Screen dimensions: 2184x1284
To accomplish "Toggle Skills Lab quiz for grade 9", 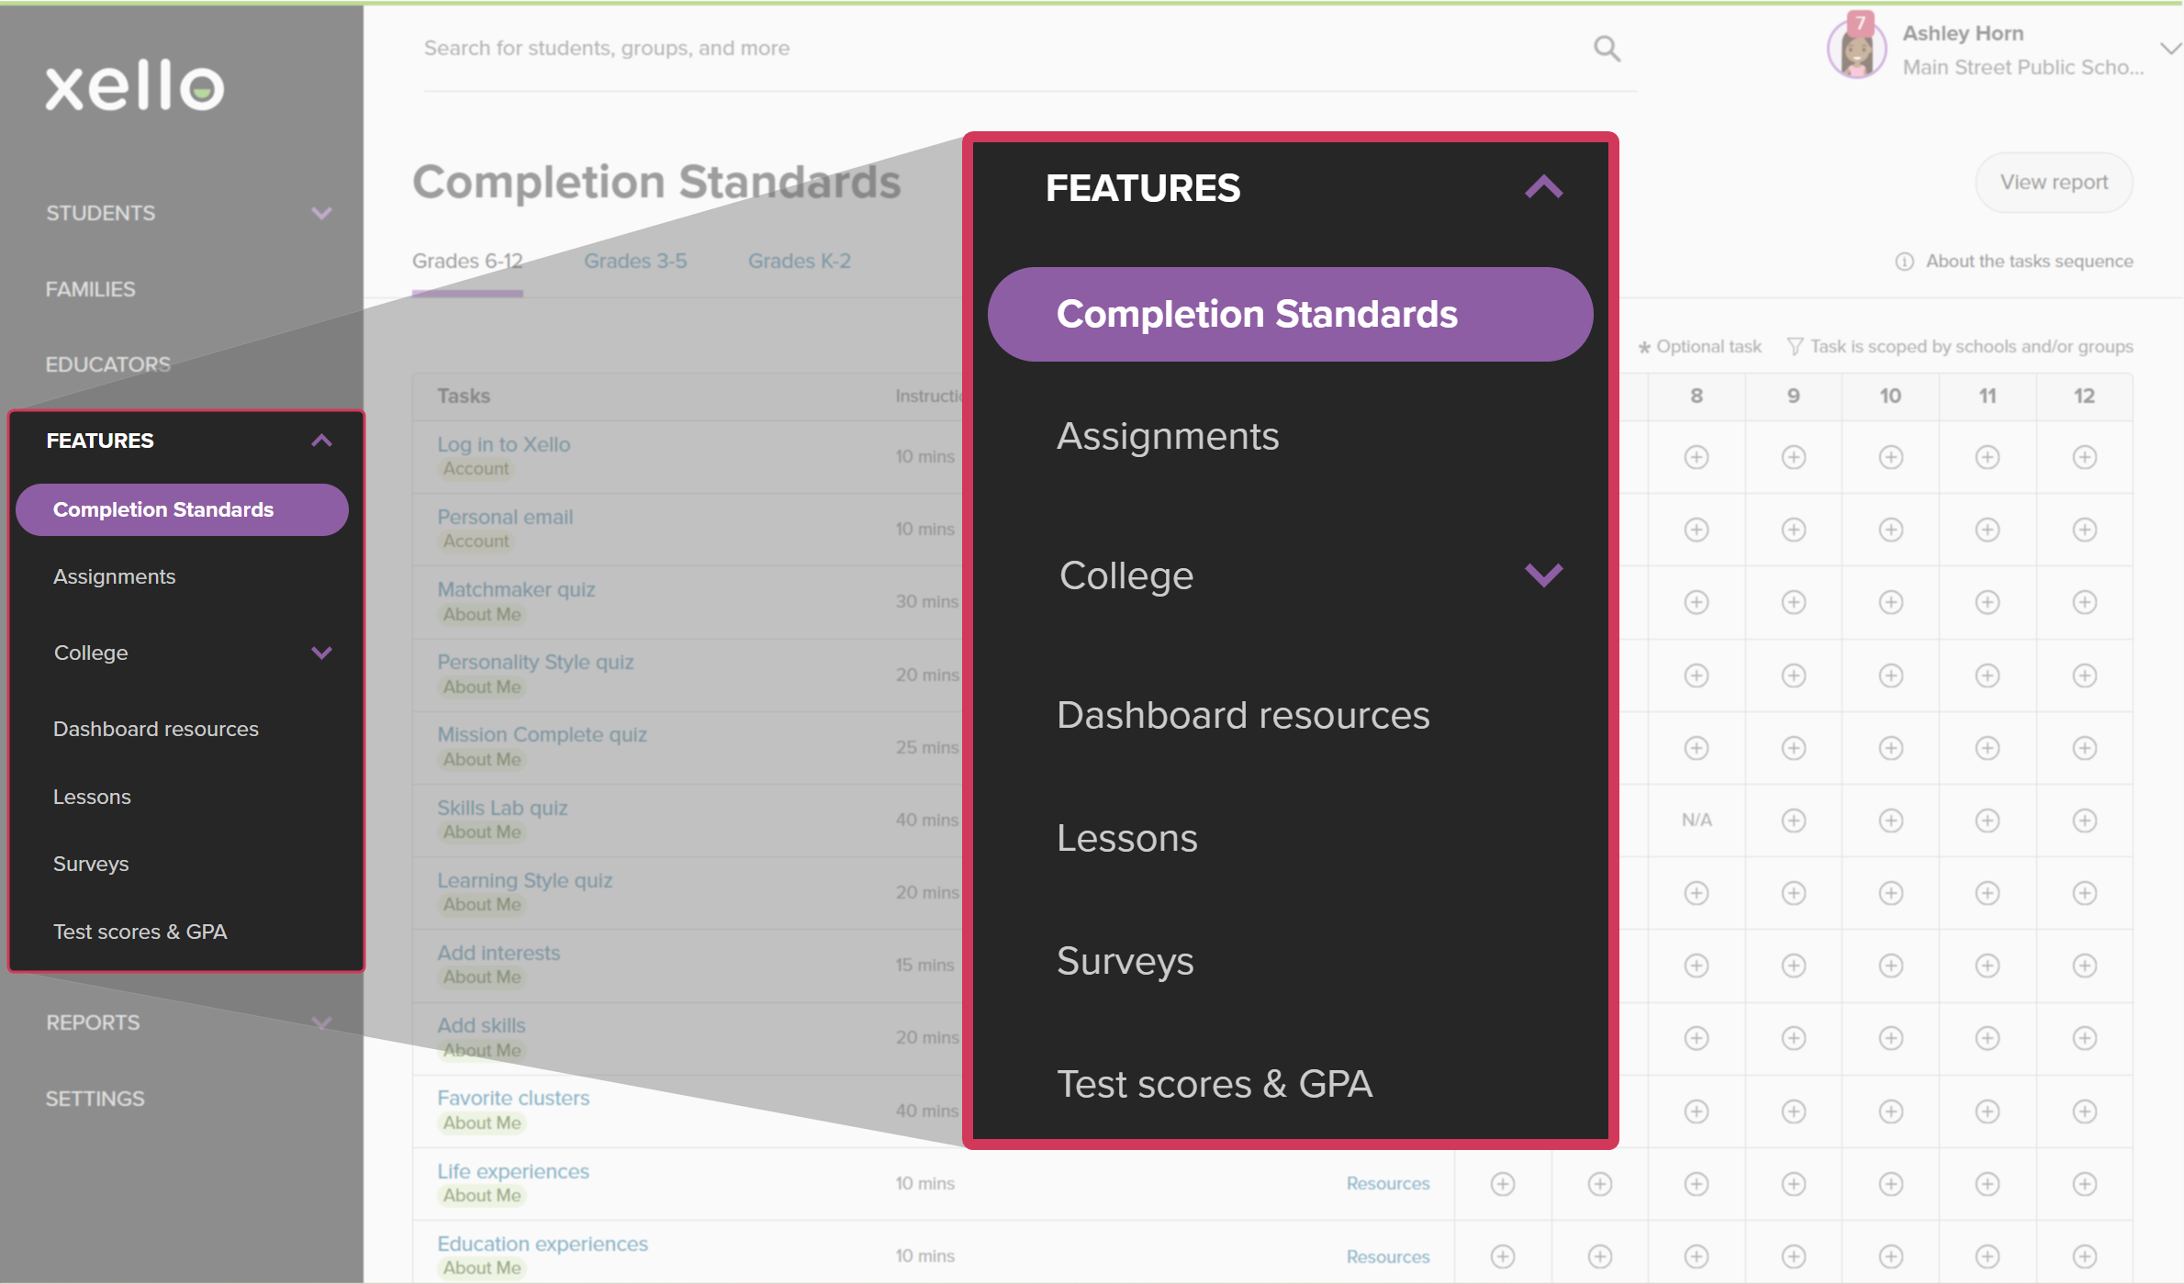I will point(1794,820).
